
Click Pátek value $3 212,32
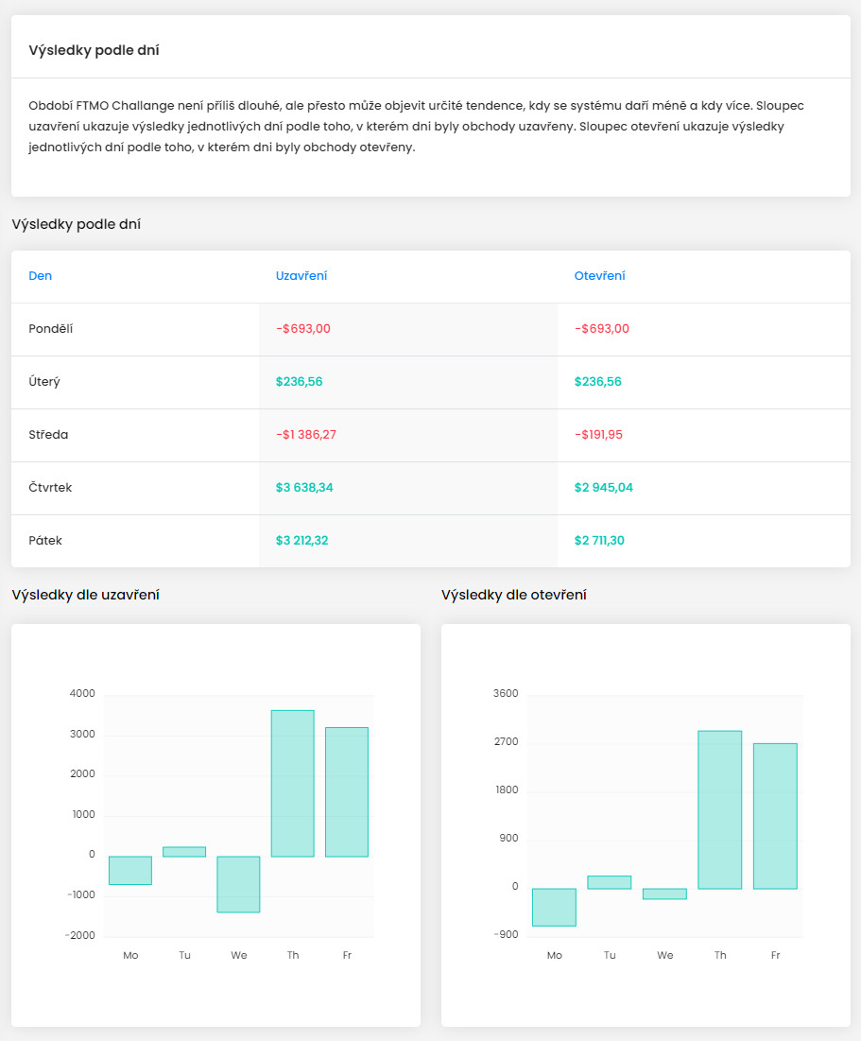point(302,541)
